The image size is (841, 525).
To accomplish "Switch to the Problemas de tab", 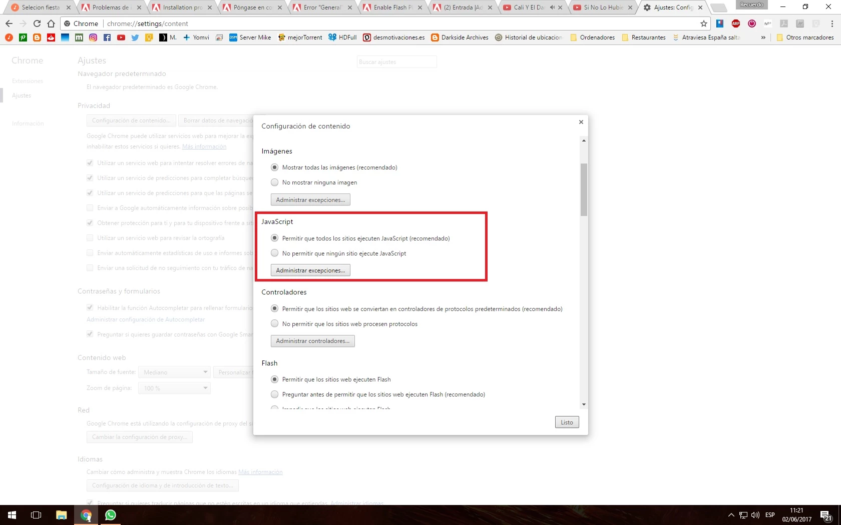I will click(x=110, y=7).
